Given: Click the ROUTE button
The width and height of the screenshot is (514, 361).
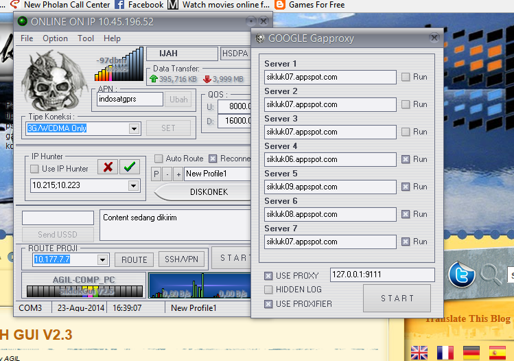Looking at the screenshot, I should click(x=134, y=259).
